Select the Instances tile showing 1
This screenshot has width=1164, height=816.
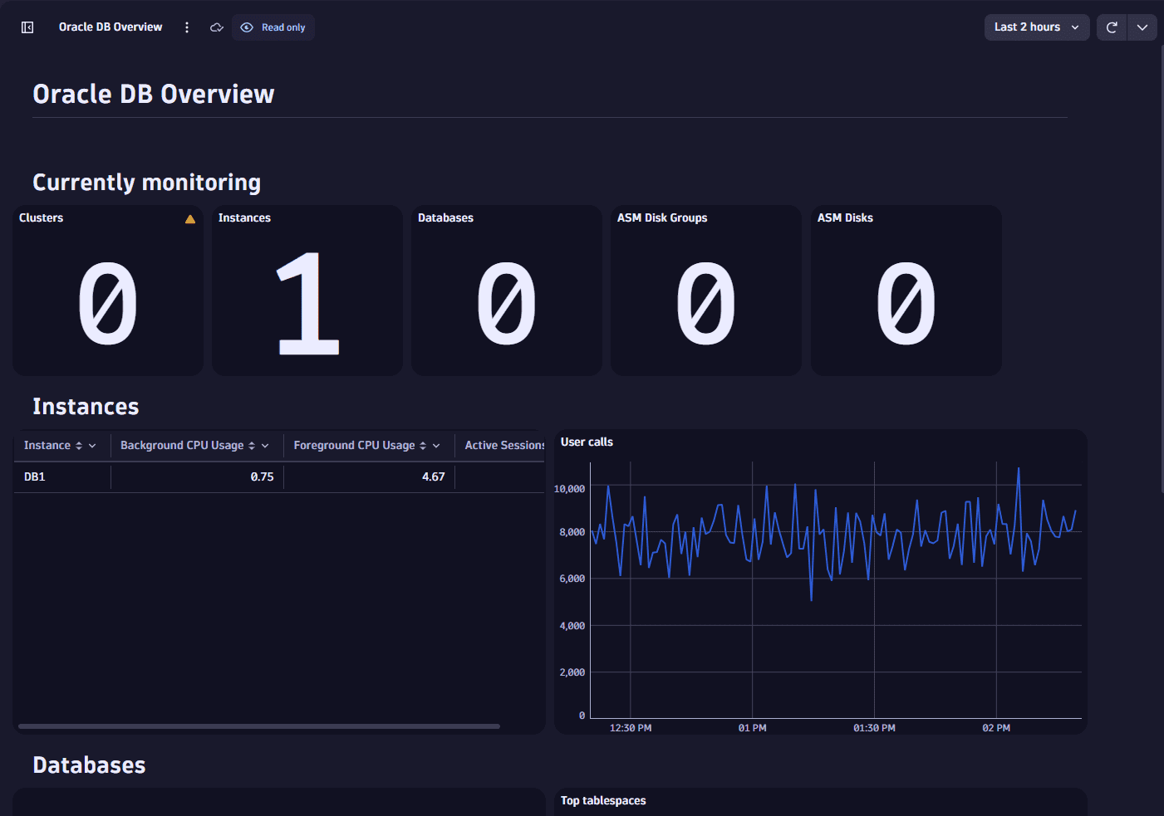click(307, 291)
